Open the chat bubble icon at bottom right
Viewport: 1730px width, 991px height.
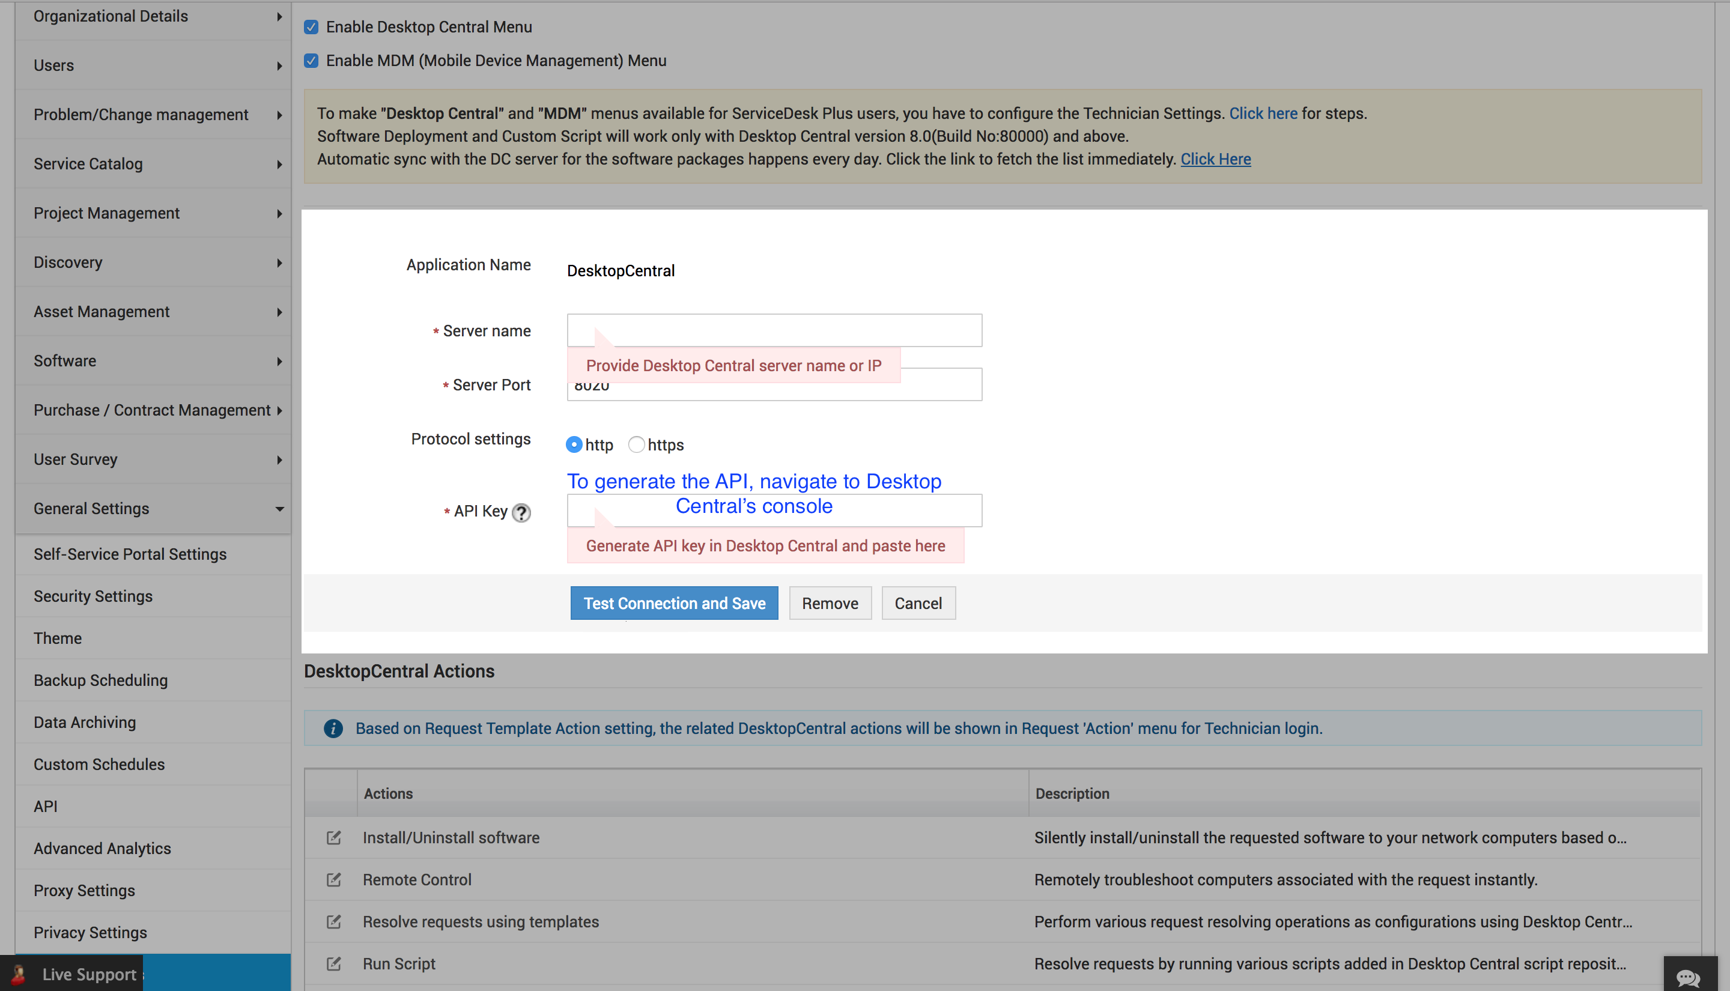(1689, 977)
